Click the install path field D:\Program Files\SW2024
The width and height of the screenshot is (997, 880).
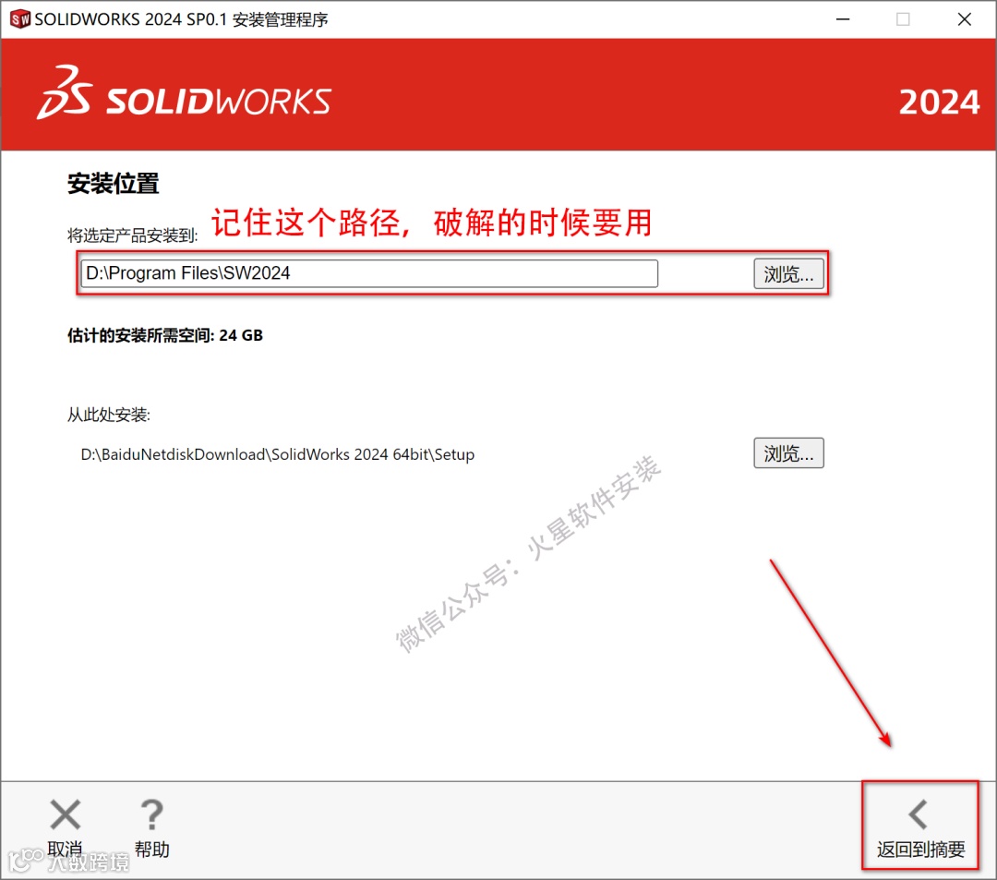369,273
